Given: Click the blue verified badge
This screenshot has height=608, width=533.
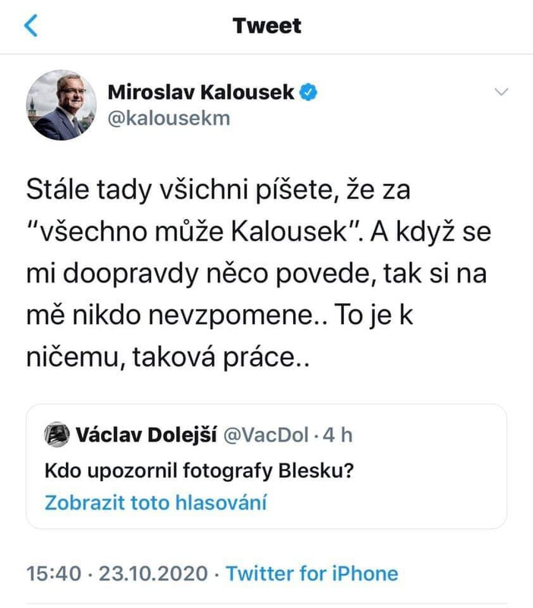Looking at the screenshot, I should [309, 92].
